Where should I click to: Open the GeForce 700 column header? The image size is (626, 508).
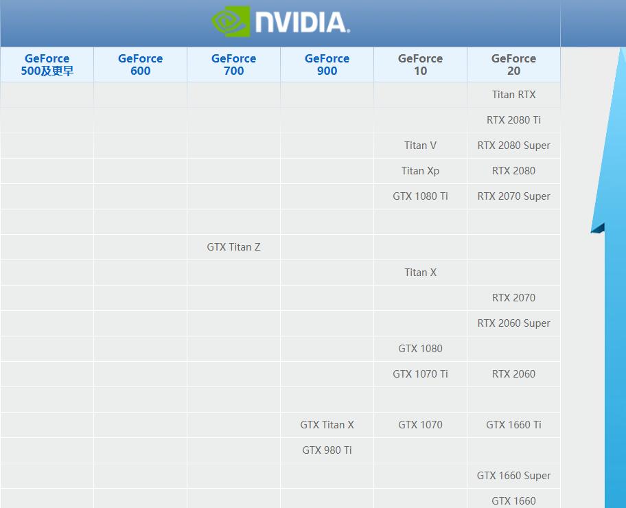[x=233, y=65]
